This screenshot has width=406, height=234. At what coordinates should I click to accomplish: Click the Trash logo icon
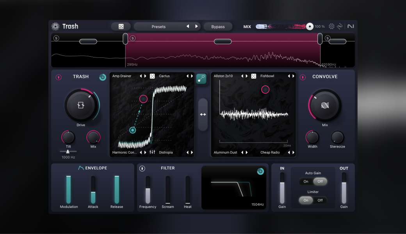point(55,26)
